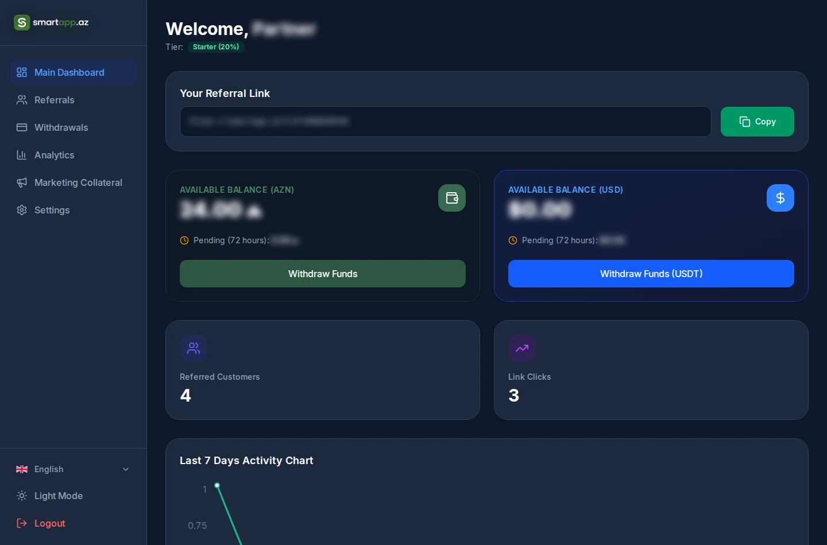827x545 pixels.
Task: Click the blue dollar icon in USD card
Action: 780,198
